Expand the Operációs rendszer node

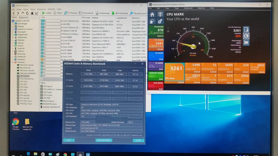[x=13, y=29]
